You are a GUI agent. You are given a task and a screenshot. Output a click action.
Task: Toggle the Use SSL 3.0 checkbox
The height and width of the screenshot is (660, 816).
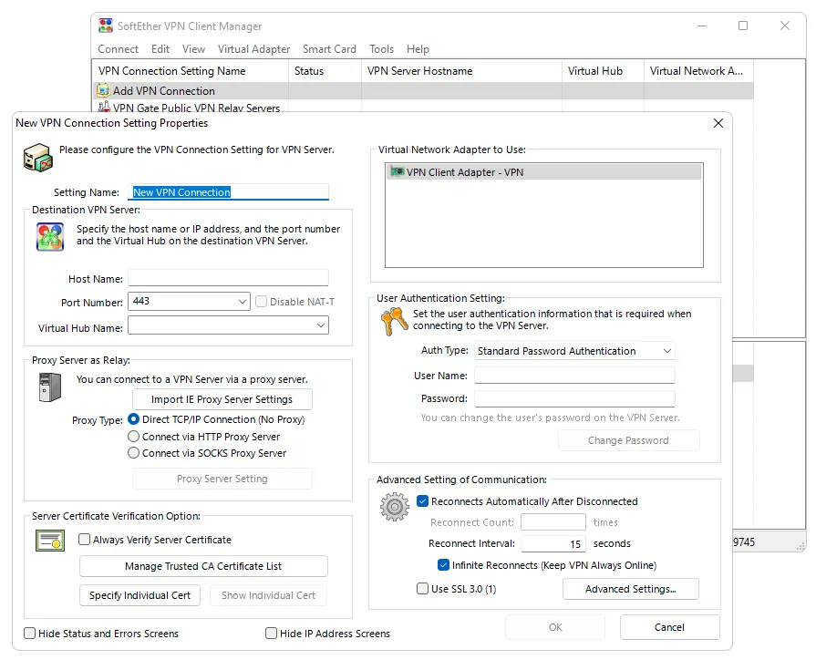[422, 589]
